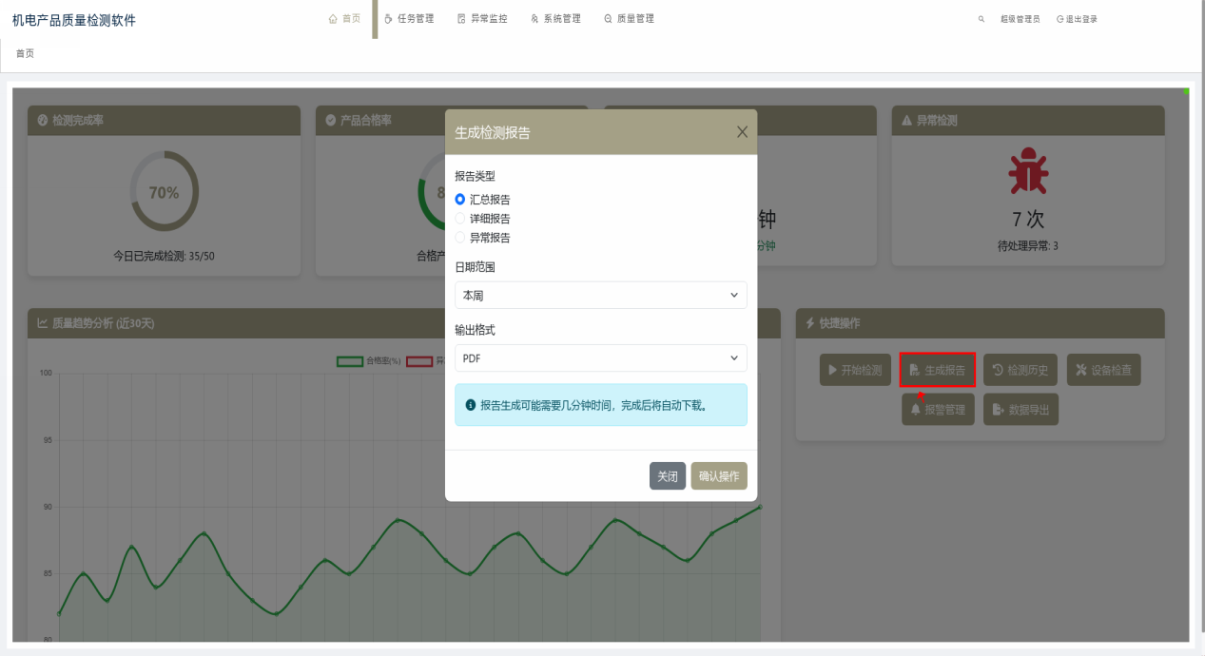This screenshot has width=1205, height=656.
Task: Click the 报警管理 bell button
Action: (938, 410)
